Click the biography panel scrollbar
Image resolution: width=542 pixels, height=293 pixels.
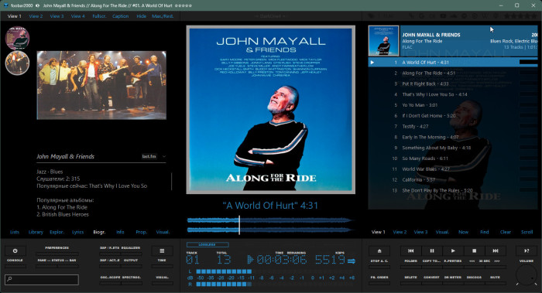click(171, 182)
